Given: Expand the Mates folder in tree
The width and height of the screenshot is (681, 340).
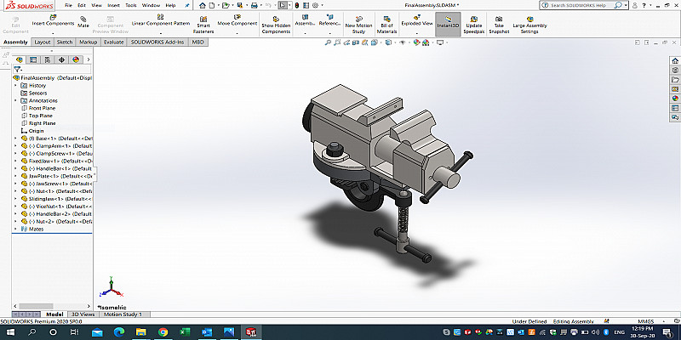Looking at the screenshot, I should pos(15,229).
